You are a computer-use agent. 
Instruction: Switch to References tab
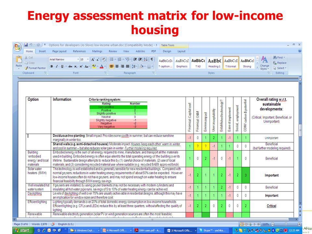coord(79,51)
